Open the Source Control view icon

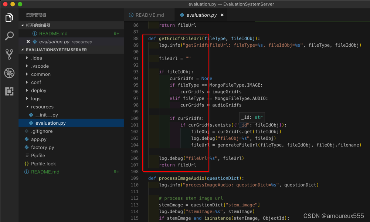pos(9,54)
